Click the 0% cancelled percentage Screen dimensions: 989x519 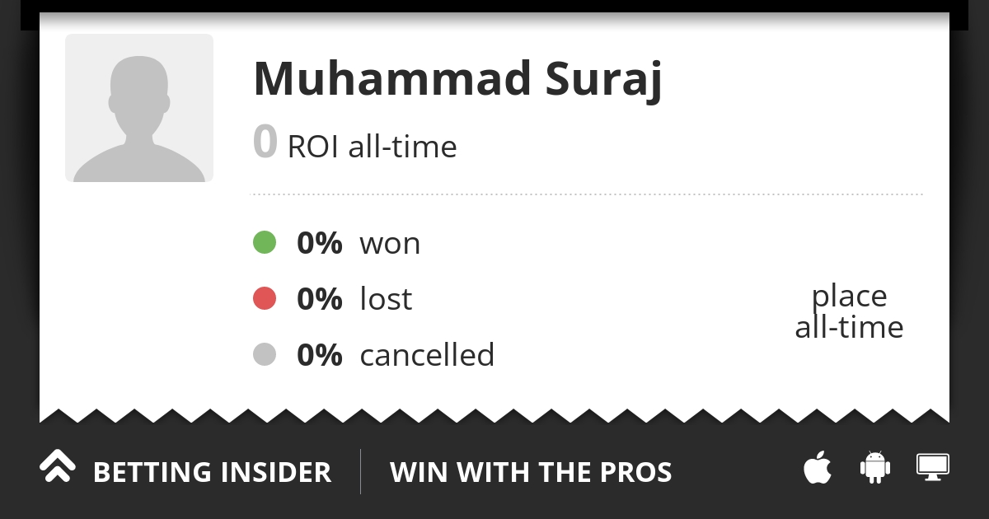tap(319, 356)
